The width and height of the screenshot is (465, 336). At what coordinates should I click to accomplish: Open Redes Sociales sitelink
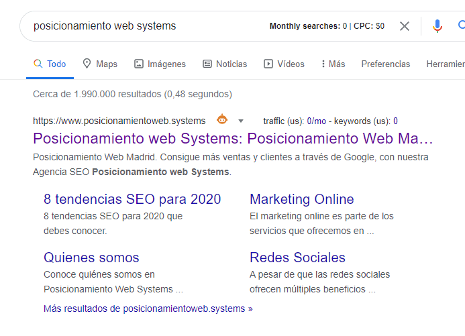[297, 258]
